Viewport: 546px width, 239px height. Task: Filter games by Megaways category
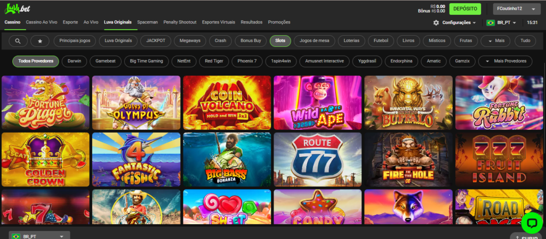(x=189, y=40)
